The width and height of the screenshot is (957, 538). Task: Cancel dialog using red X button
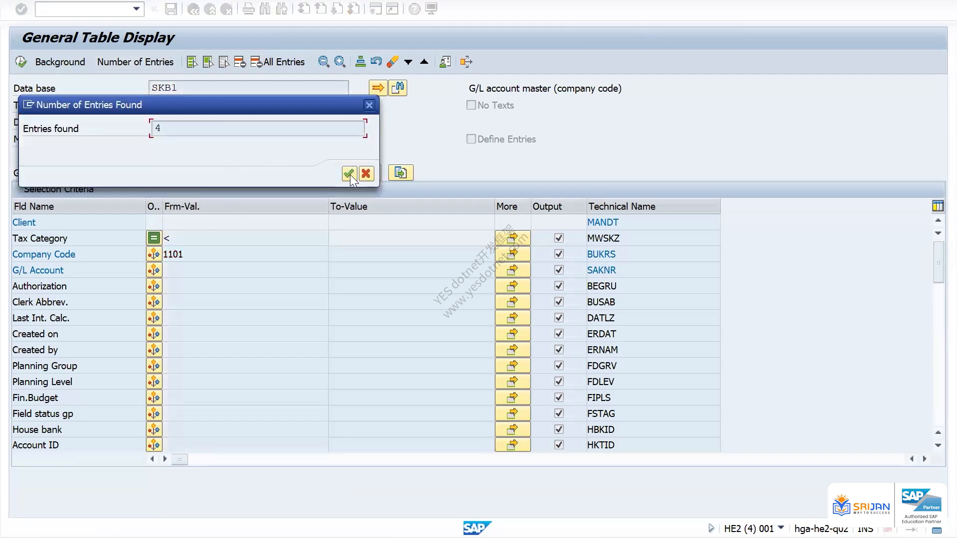366,173
